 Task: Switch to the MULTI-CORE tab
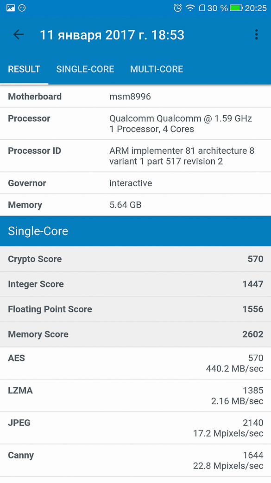click(157, 69)
